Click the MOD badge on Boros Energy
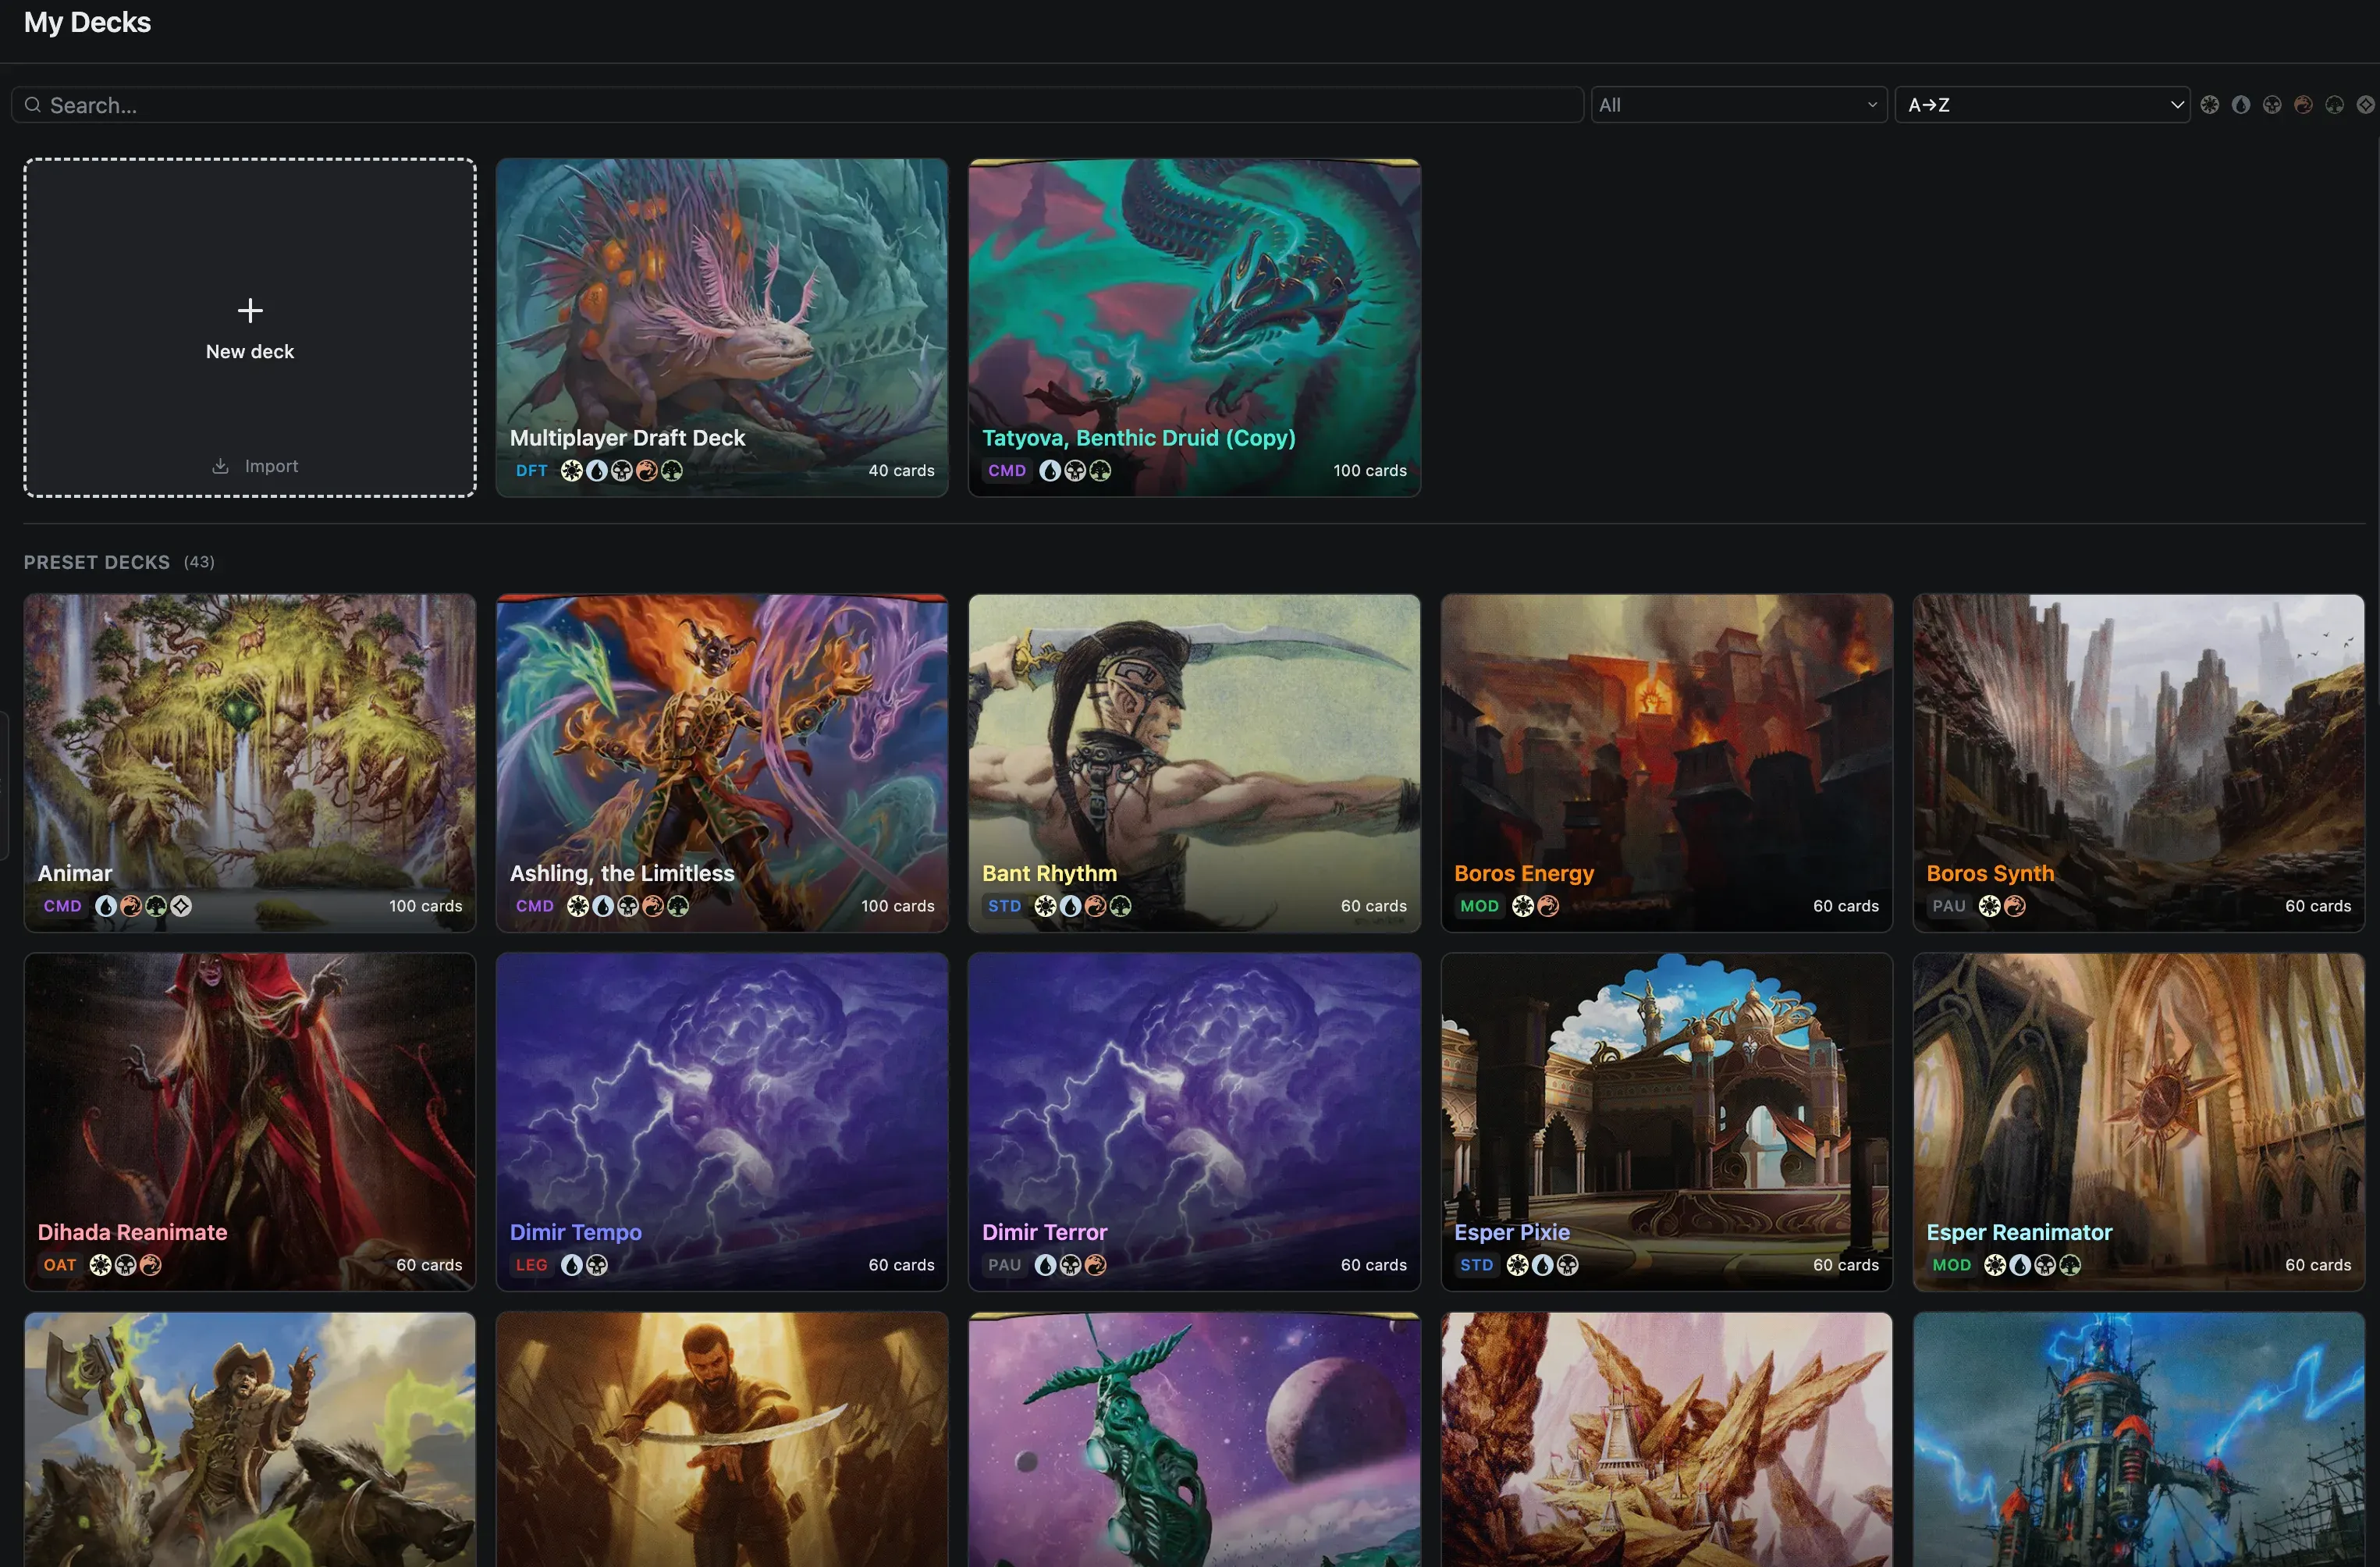 coord(1479,906)
